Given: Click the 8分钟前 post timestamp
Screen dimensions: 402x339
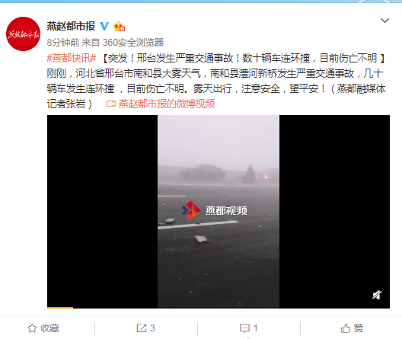Looking at the screenshot, I should 63,43.
